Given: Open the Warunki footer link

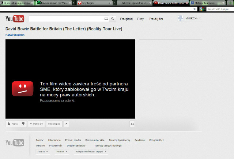Looking at the screenshot, I should [40, 145].
